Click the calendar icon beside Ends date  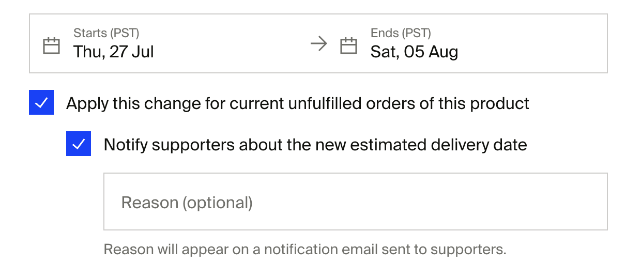[348, 45]
